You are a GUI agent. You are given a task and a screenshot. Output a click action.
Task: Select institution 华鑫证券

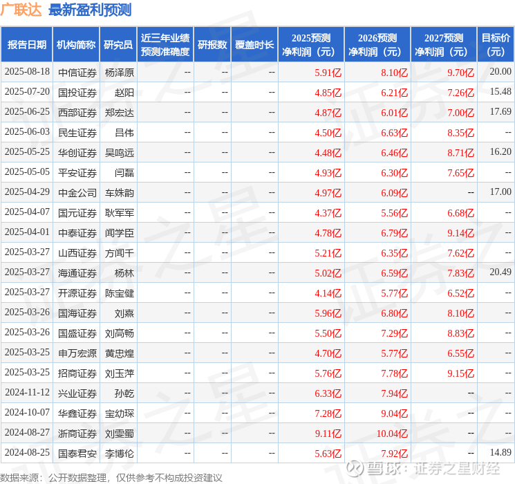[x=77, y=413]
